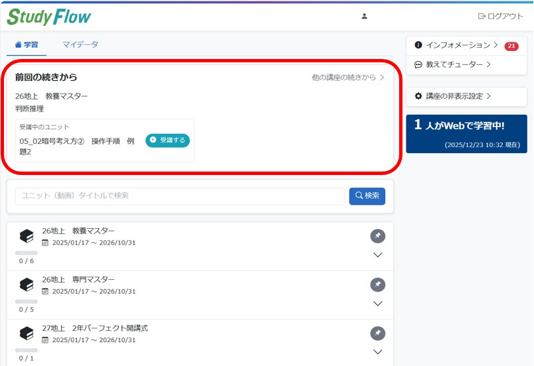Viewport: 534px width, 366px height.
Task: Click the StudyFlow logo
Action: pyautogui.click(x=49, y=17)
